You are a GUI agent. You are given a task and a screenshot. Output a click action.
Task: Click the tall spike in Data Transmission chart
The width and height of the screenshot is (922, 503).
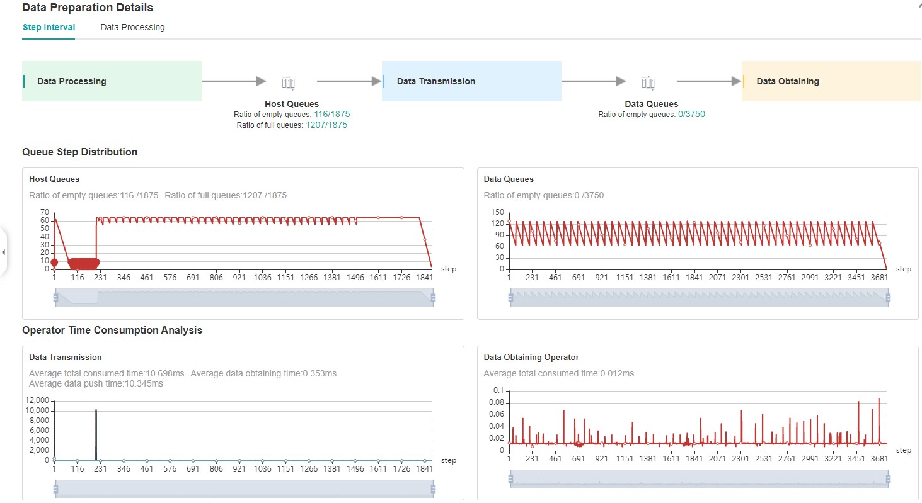coord(96,434)
